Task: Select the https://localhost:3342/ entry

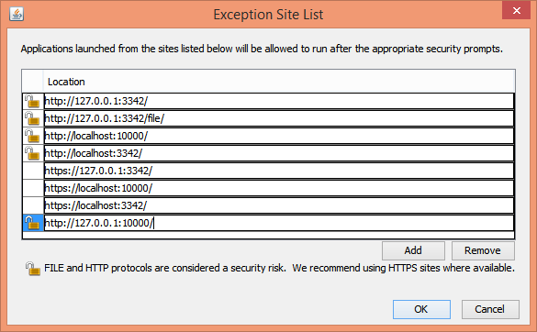Action: click(x=279, y=205)
